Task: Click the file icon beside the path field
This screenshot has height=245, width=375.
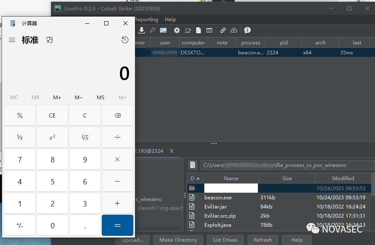Action: click(x=193, y=165)
